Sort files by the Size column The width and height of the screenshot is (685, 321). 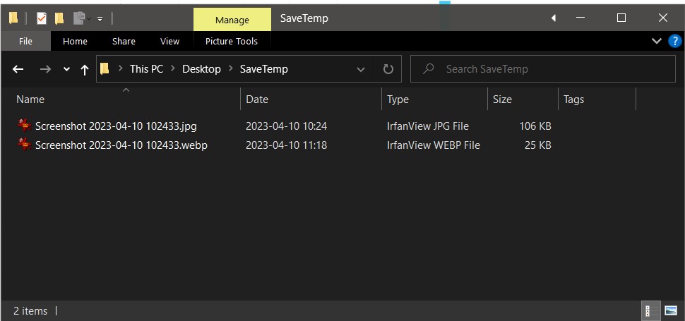click(x=502, y=99)
